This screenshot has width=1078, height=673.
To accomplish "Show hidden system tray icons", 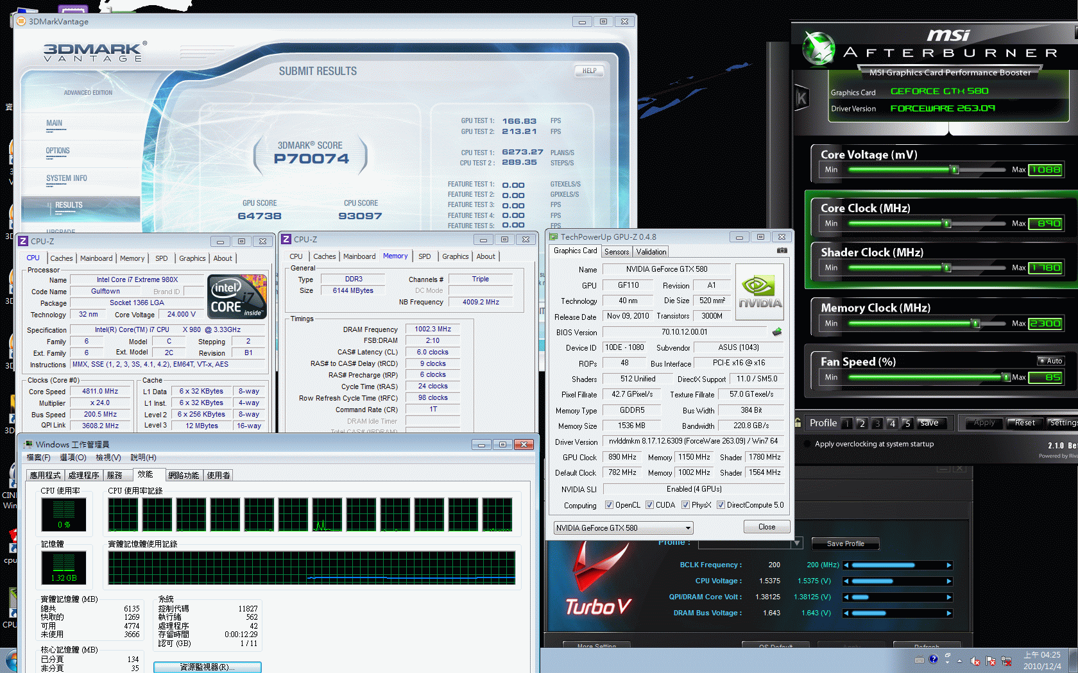I will (x=960, y=660).
